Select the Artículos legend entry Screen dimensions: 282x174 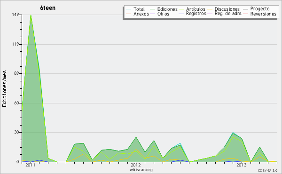tap(192, 9)
